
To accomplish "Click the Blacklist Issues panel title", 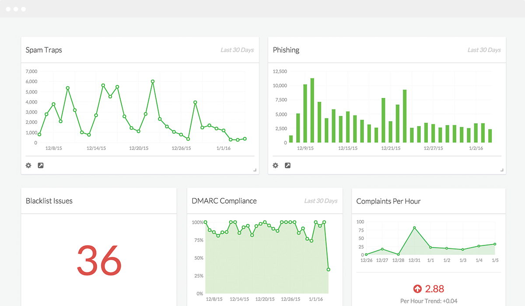I will point(49,201).
